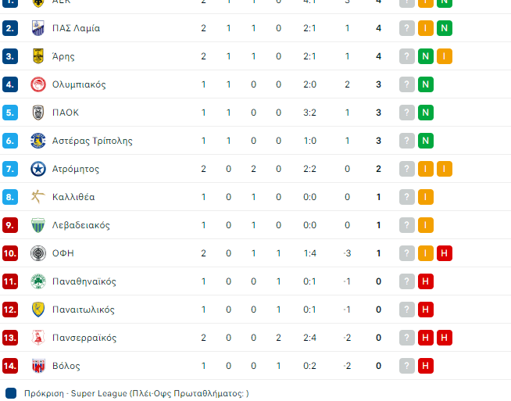Click Ολυμπιακός green N form badge
Viewport: 511px width, 401px height.
pyautogui.click(x=426, y=84)
